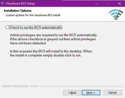Click the Wi-Fi icon in title bar
Screen dimensions: 125x98
click(x=3, y=4)
